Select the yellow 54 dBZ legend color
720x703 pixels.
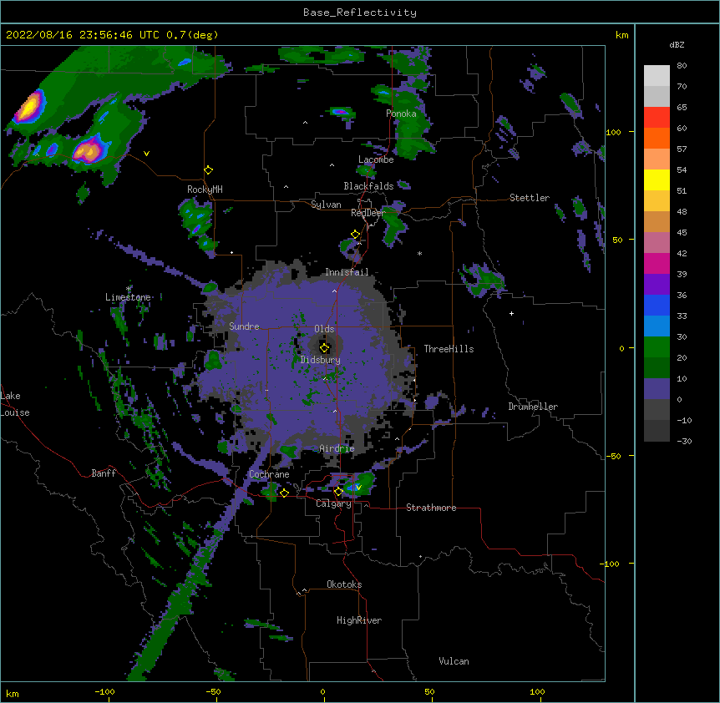(x=657, y=180)
